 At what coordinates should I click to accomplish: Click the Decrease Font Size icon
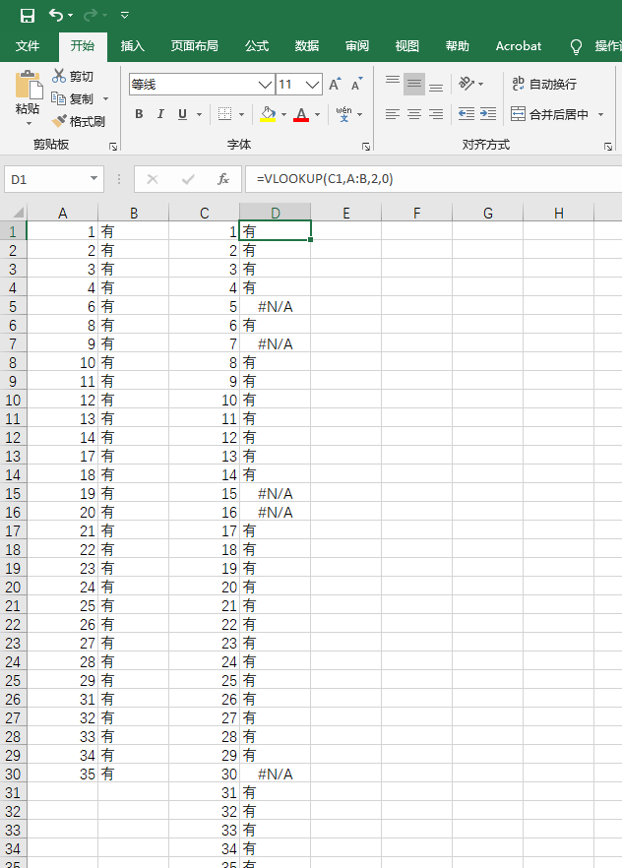[357, 85]
